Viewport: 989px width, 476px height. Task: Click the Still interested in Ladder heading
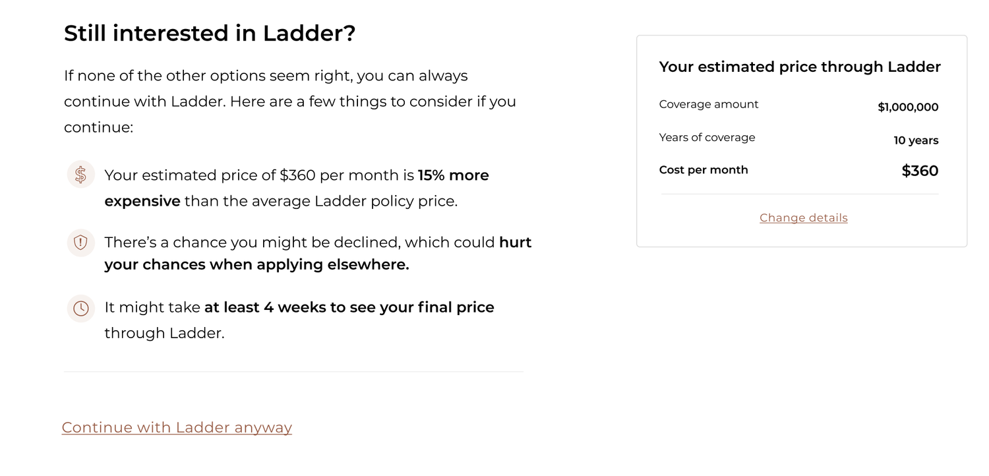click(210, 33)
